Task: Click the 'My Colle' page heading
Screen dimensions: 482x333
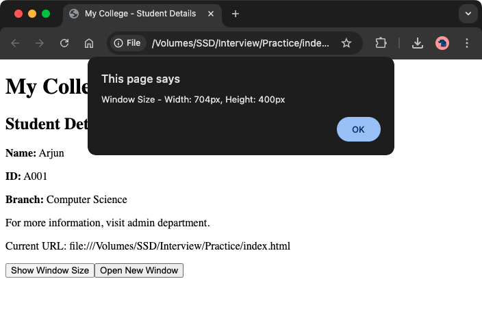Action: coord(47,87)
